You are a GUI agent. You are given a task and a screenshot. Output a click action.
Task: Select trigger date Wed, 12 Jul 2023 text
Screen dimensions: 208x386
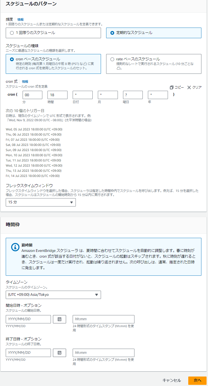pyautogui.click(x=34, y=165)
